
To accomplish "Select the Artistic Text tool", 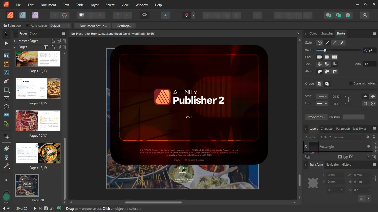I will (6, 73).
